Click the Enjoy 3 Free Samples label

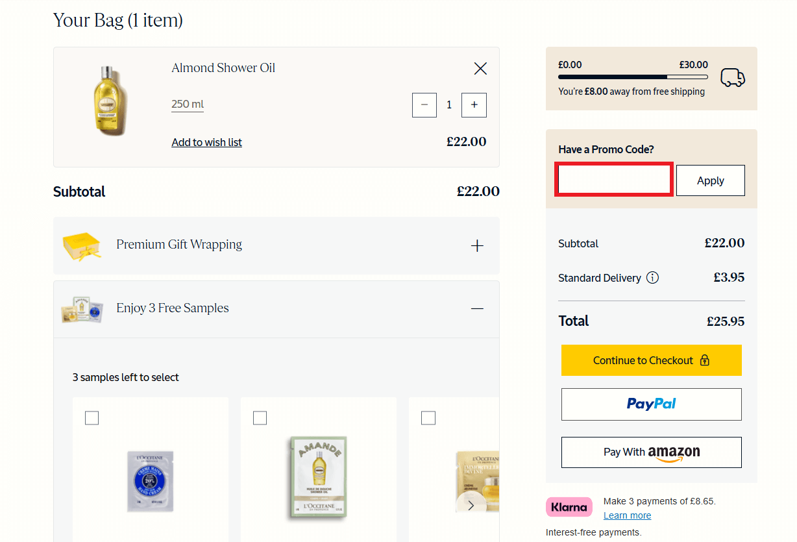[x=173, y=308]
